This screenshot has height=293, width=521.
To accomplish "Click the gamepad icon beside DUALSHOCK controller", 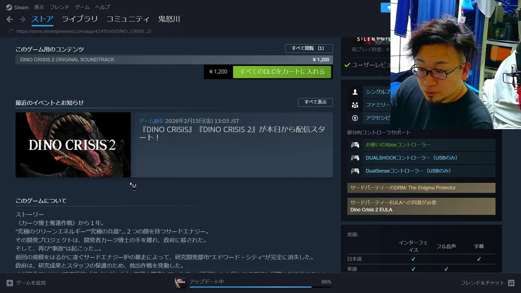I will tap(355, 158).
